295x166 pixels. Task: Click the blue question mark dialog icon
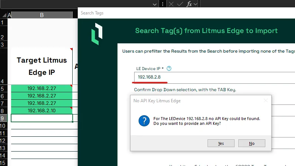click(x=144, y=121)
